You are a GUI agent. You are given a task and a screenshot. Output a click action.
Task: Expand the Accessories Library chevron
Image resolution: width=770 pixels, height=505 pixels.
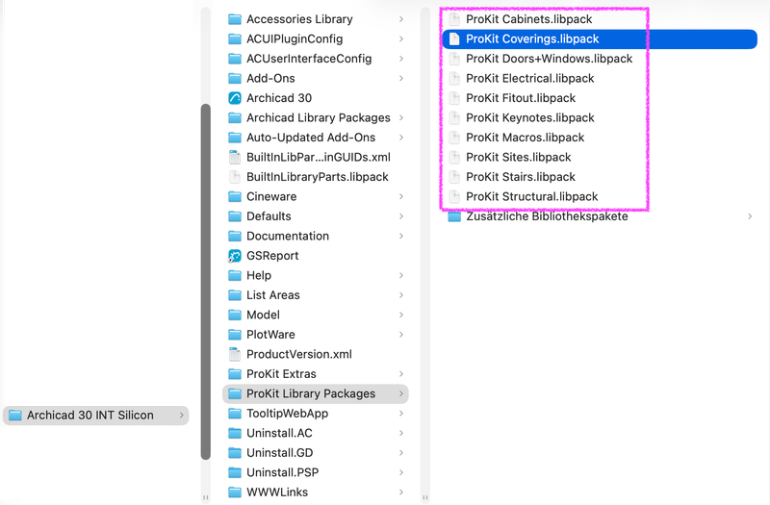point(401,19)
